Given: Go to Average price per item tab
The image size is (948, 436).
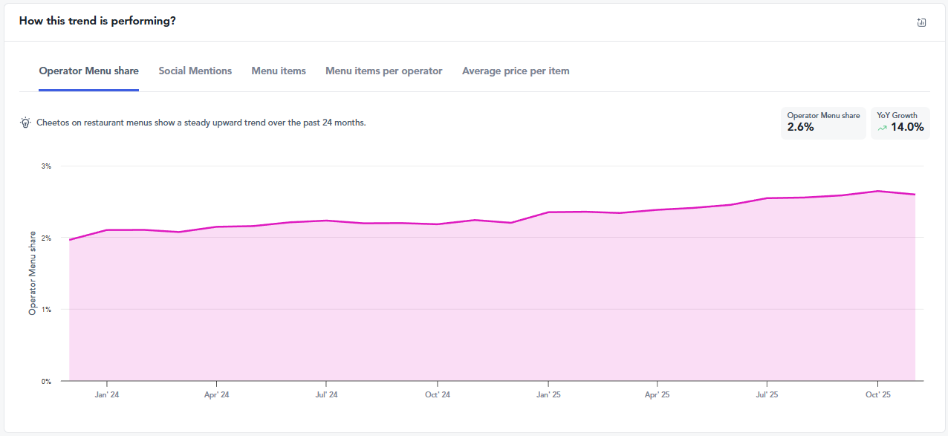Looking at the screenshot, I should pos(516,71).
